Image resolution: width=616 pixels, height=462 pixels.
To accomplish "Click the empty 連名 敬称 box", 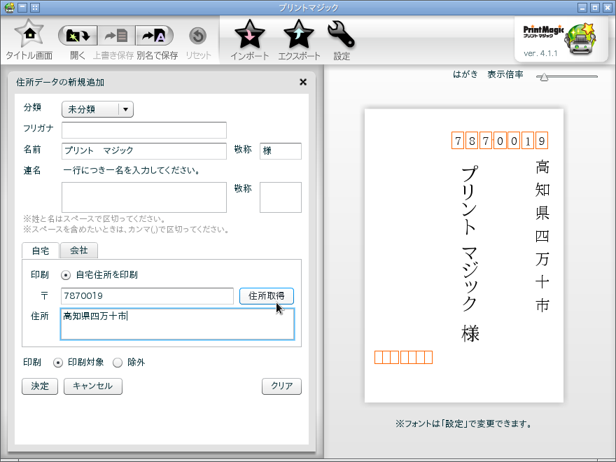I will (281, 197).
